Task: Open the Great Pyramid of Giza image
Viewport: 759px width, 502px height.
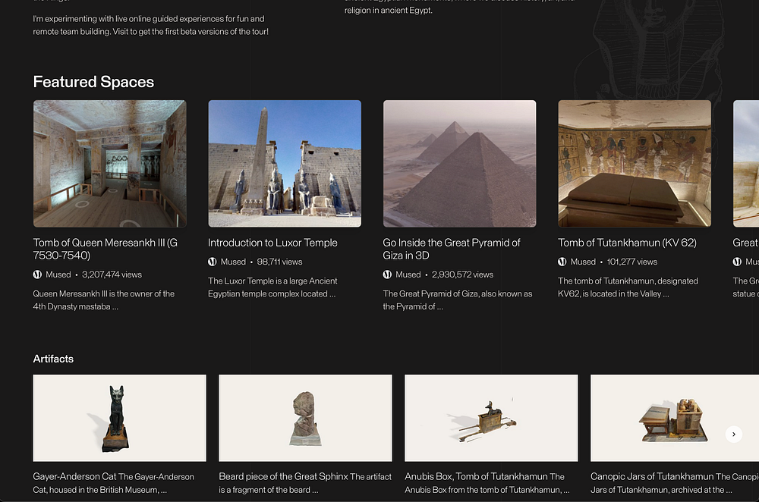Action: point(459,164)
